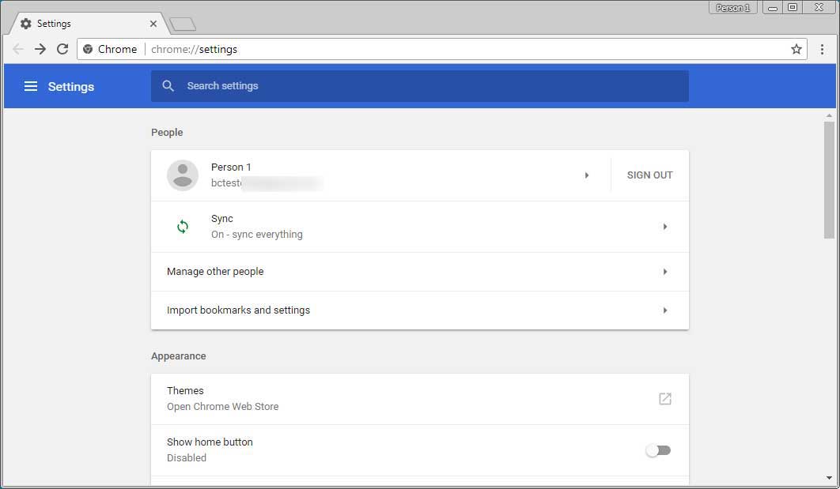Viewport: 840px width, 489px height.
Task: Click the 'Disabled' status text
Action: (x=187, y=458)
